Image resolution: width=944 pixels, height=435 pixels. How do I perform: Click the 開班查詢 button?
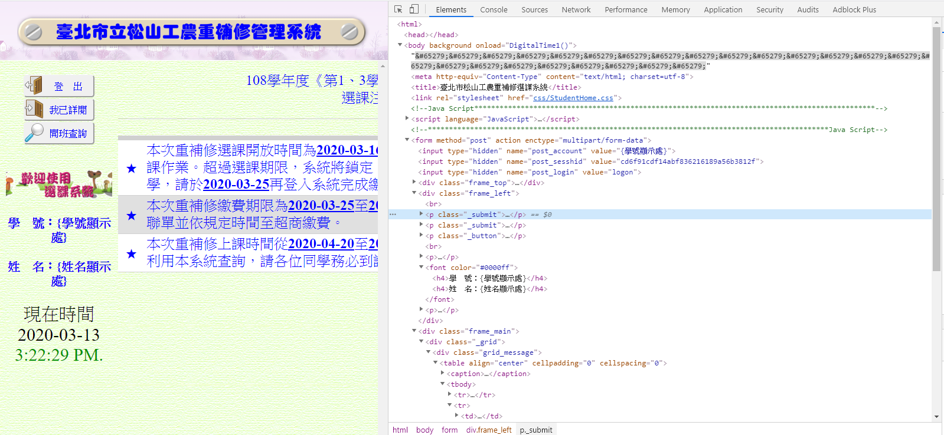[x=59, y=133]
